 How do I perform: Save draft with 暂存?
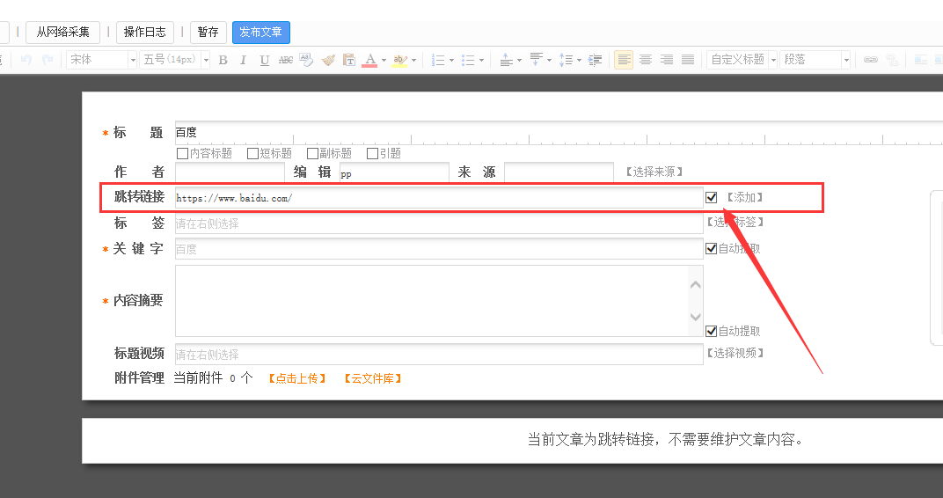[x=208, y=32]
